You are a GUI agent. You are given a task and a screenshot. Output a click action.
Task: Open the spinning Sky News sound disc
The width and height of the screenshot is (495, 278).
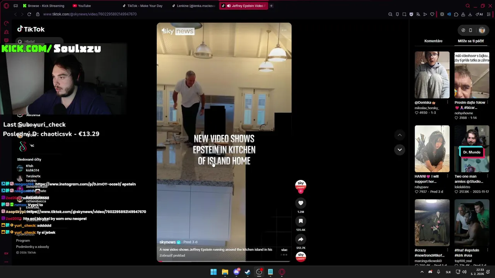coord(300,256)
